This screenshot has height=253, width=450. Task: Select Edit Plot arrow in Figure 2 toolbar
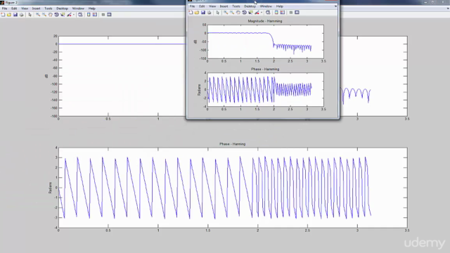click(30, 15)
